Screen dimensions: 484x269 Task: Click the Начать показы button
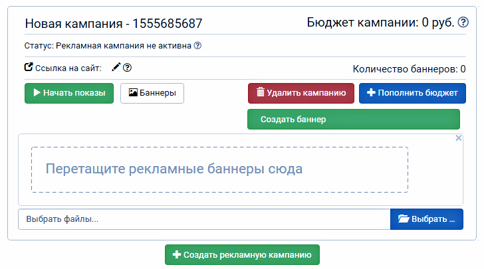click(69, 93)
